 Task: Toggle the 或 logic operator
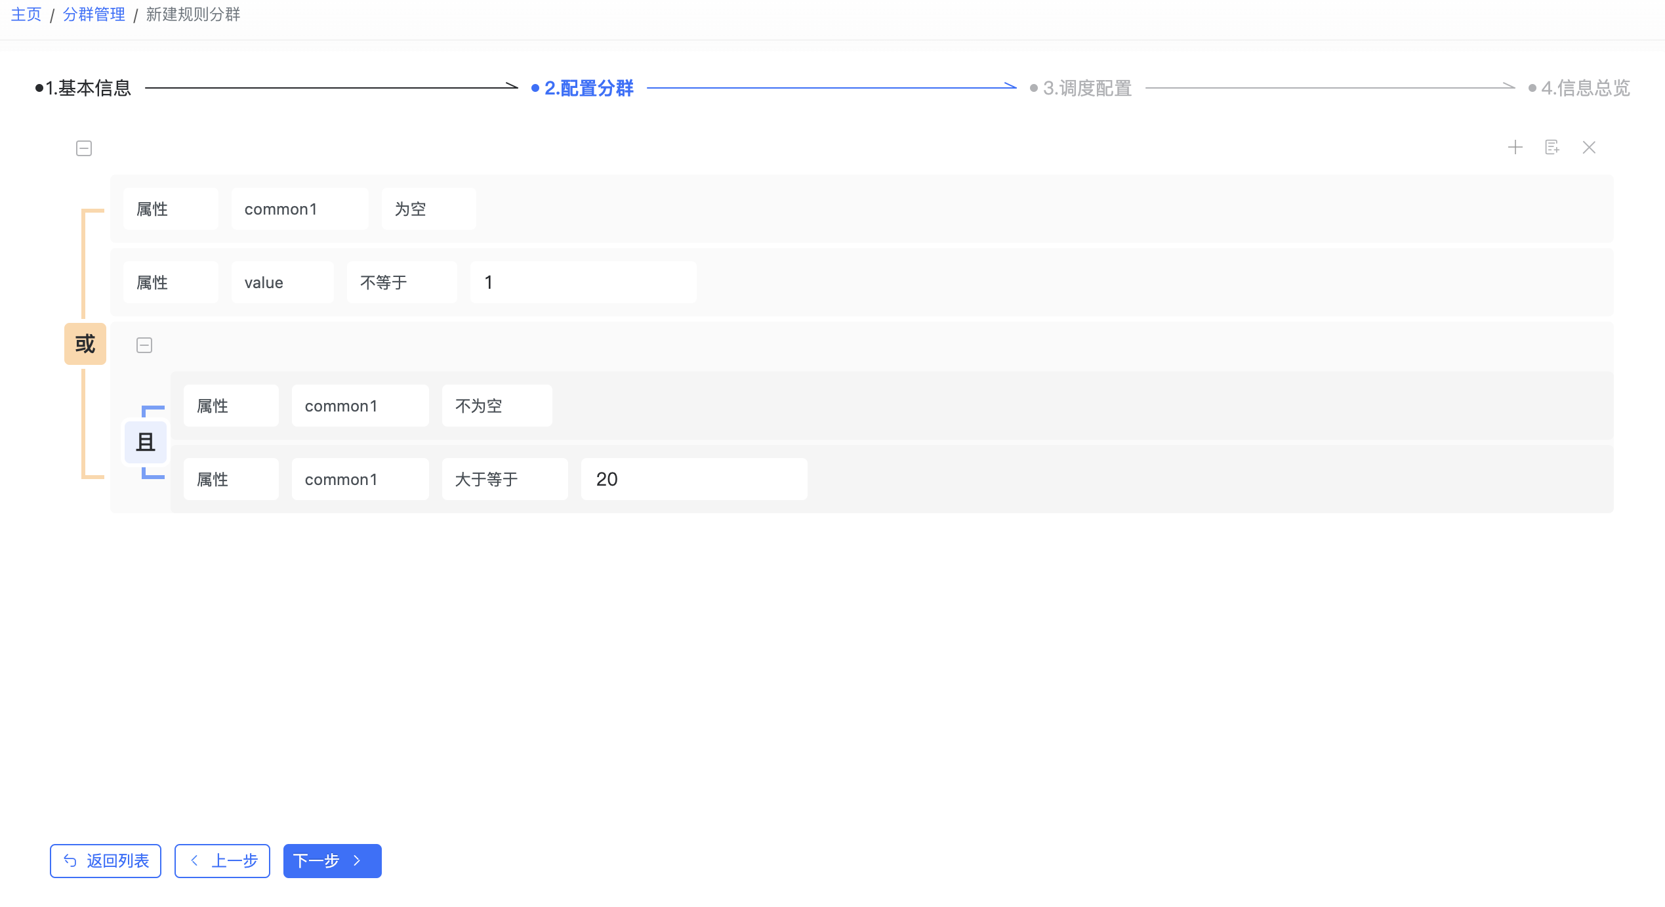pyautogui.click(x=85, y=344)
